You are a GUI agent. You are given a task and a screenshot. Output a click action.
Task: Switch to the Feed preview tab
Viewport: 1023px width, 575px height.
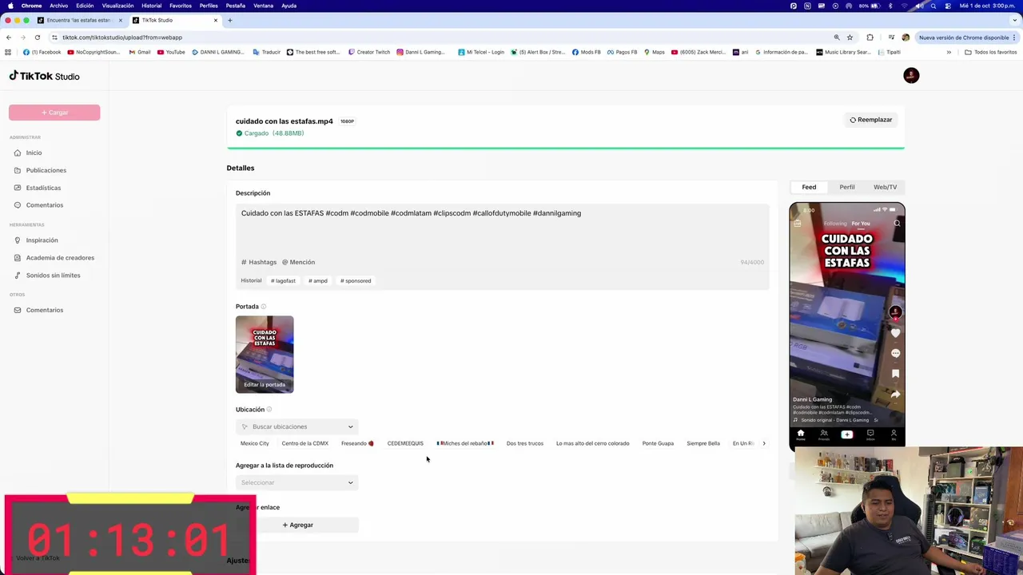(x=809, y=187)
